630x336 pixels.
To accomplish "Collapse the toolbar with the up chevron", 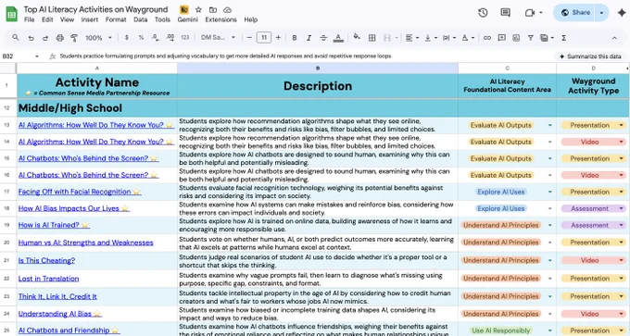I will point(614,38).
